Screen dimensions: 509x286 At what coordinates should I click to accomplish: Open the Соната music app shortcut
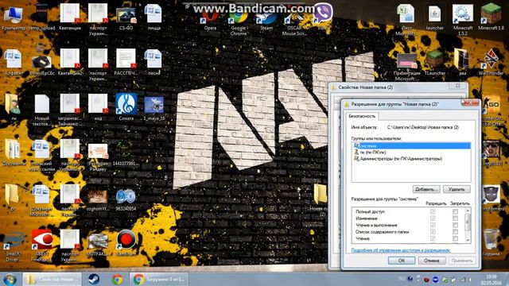[126, 108]
